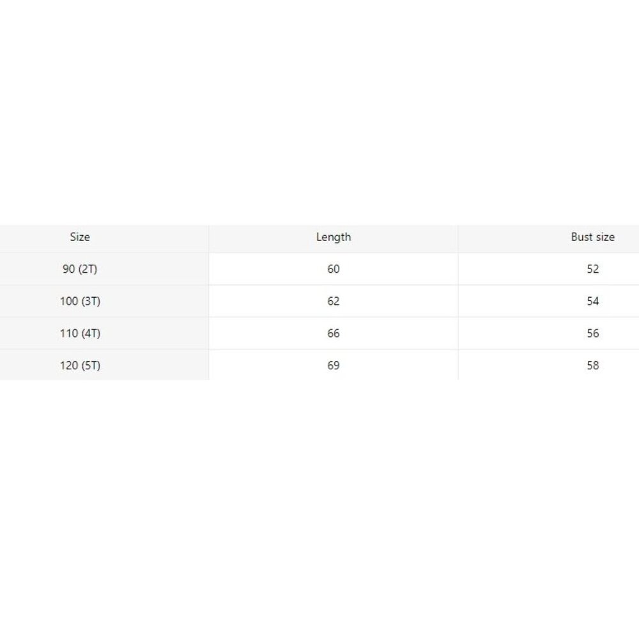Click the 4T text in third row
Viewport: 639px width, 639px height.
click(x=91, y=334)
